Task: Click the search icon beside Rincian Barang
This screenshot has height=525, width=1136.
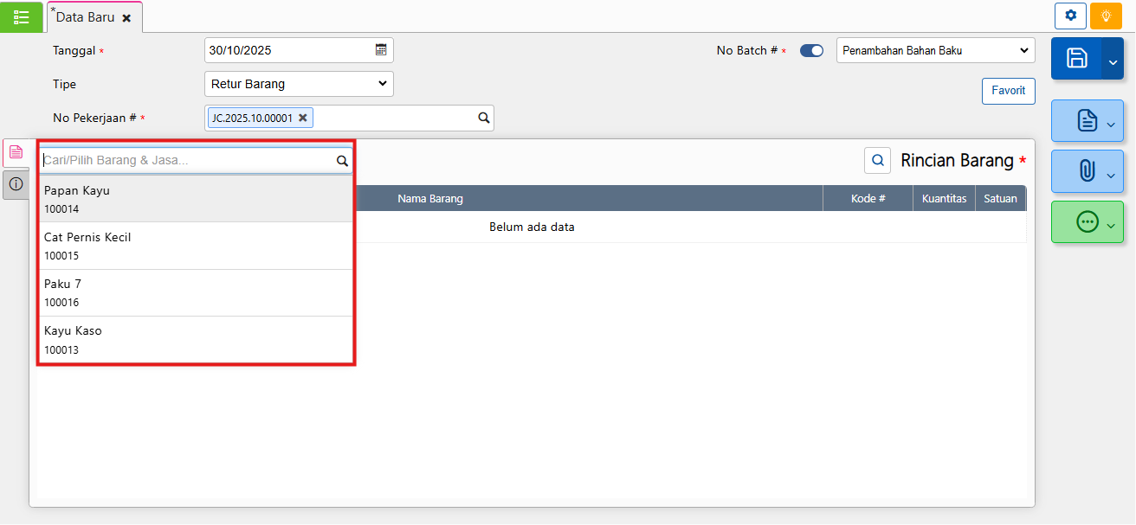Action: click(x=877, y=160)
